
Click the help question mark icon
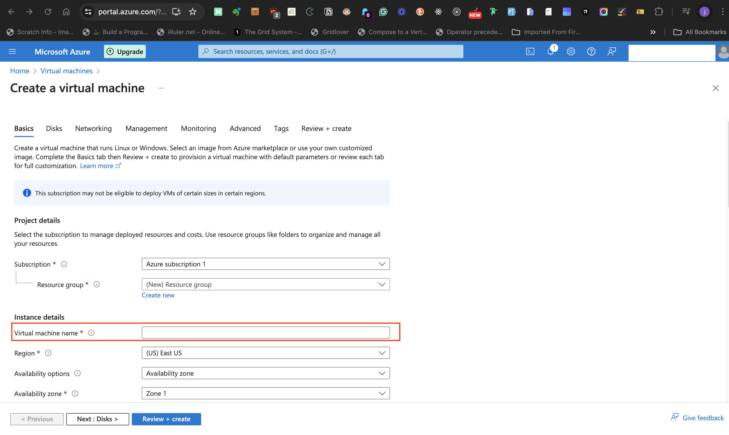[591, 52]
